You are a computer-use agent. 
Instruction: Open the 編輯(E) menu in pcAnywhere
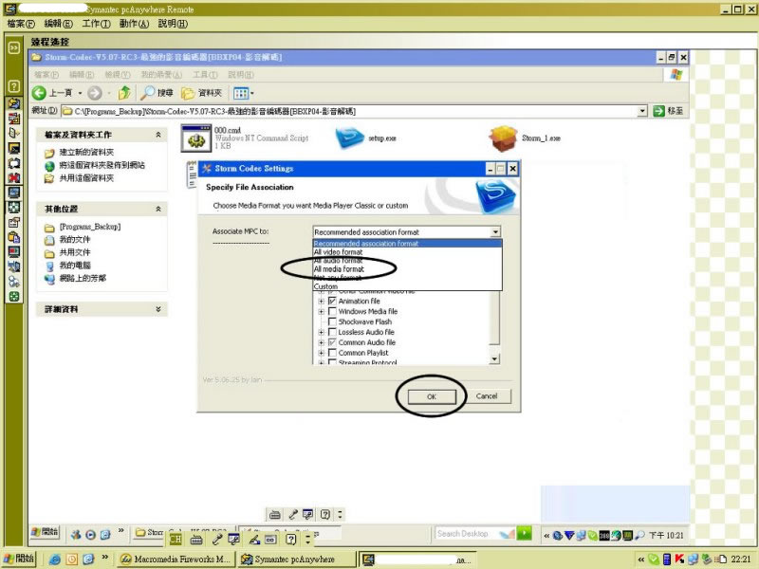(58, 23)
